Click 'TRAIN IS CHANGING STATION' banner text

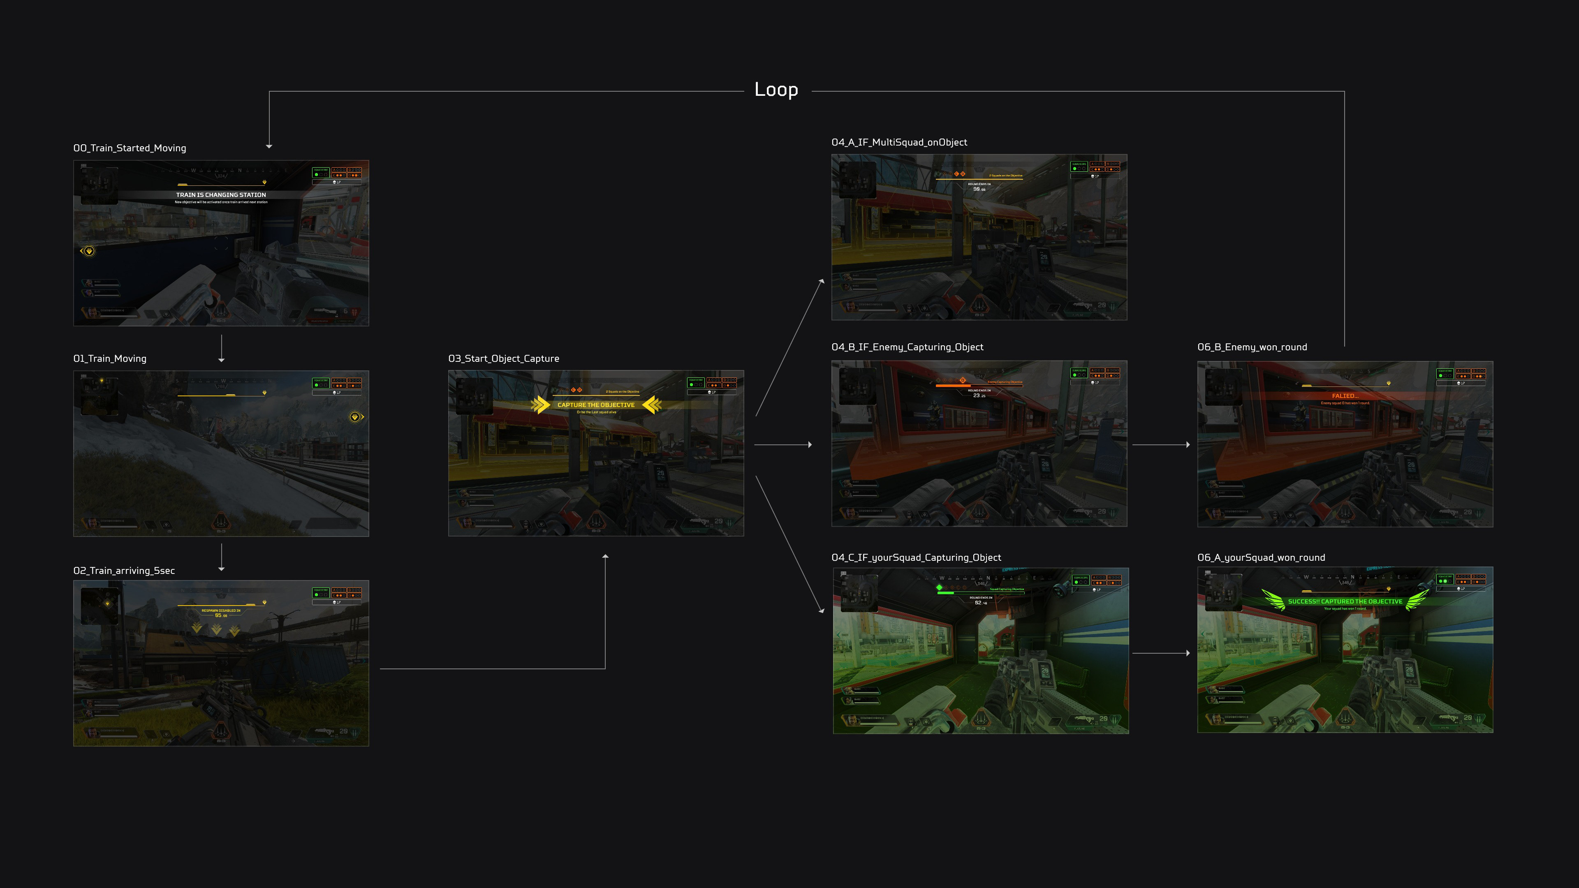click(221, 195)
